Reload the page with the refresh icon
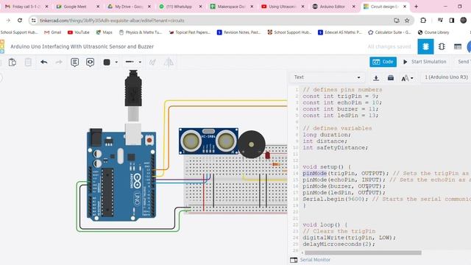Screen dimensions: 471x265 tap(20, 21)
